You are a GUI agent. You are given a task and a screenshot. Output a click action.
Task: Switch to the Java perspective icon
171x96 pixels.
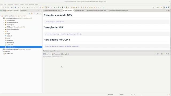(x=162, y=7)
